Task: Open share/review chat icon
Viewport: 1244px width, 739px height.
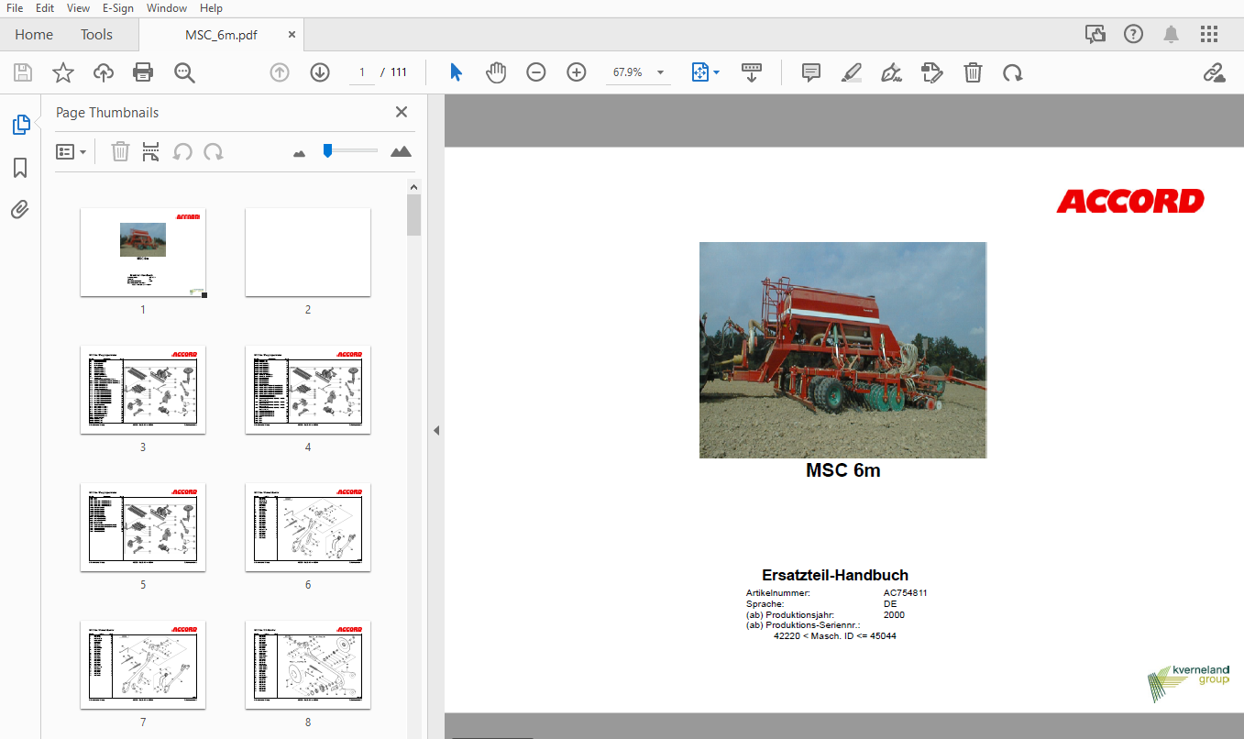Action: [1095, 34]
